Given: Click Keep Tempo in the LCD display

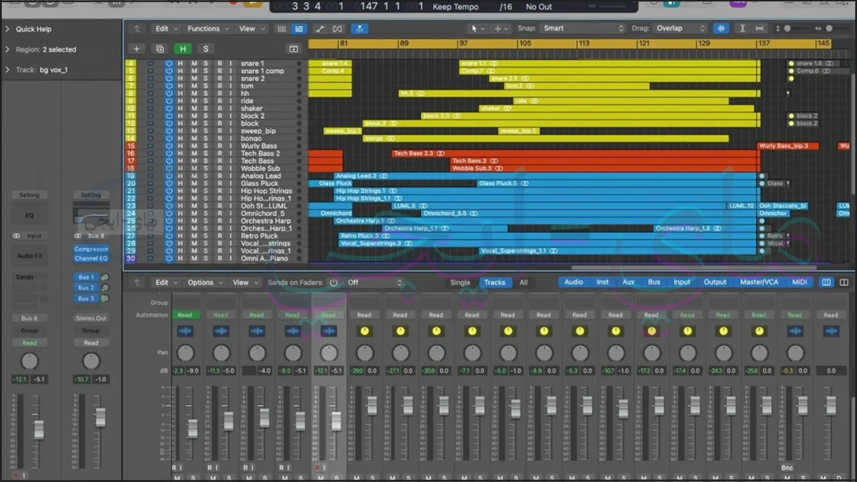Looking at the screenshot, I should click(455, 7).
